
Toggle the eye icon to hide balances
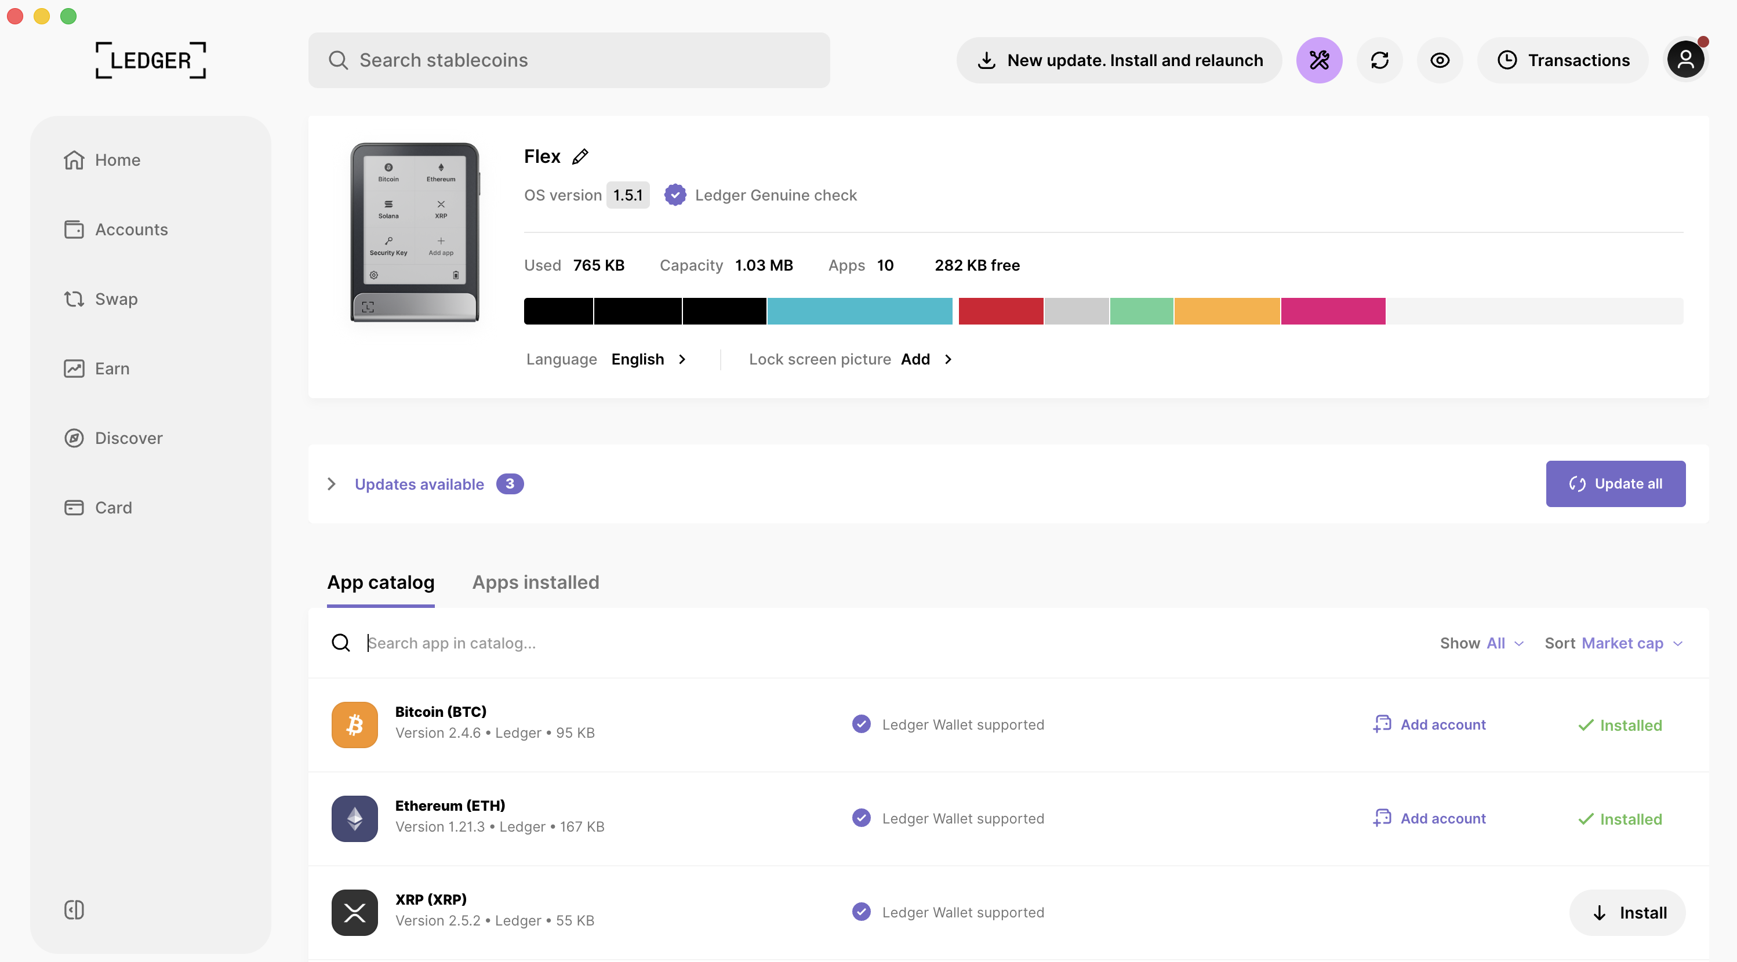coord(1440,60)
